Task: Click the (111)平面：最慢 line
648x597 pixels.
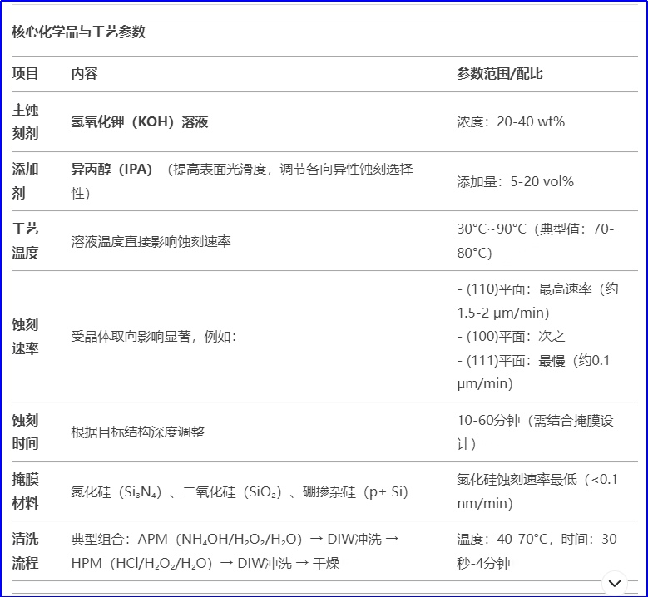Action: [x=533, y=372]
